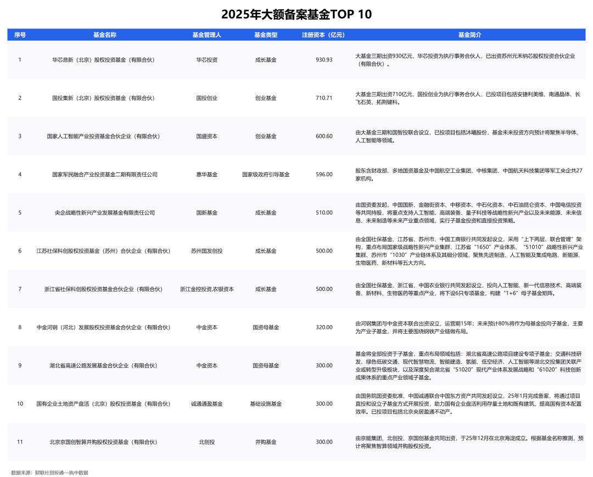Screen dimensions: 593x477
Task: Click manager cell 浙江金控投资,农银资本
Action: coord(206,289)
